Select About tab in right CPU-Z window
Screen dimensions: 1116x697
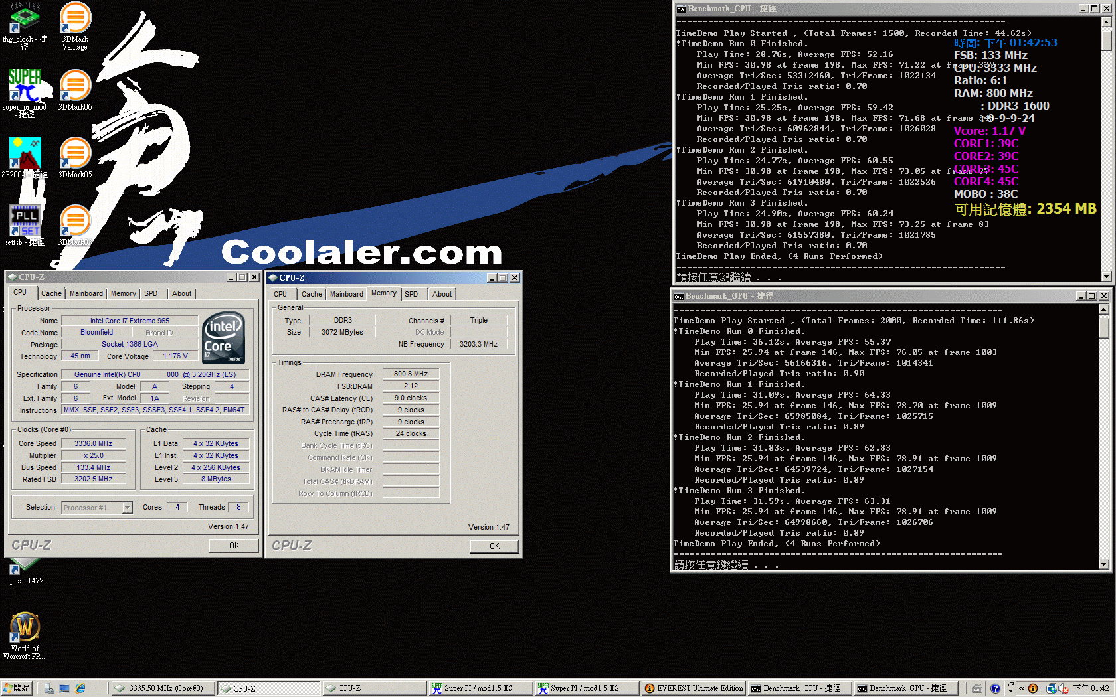[442, 294]
